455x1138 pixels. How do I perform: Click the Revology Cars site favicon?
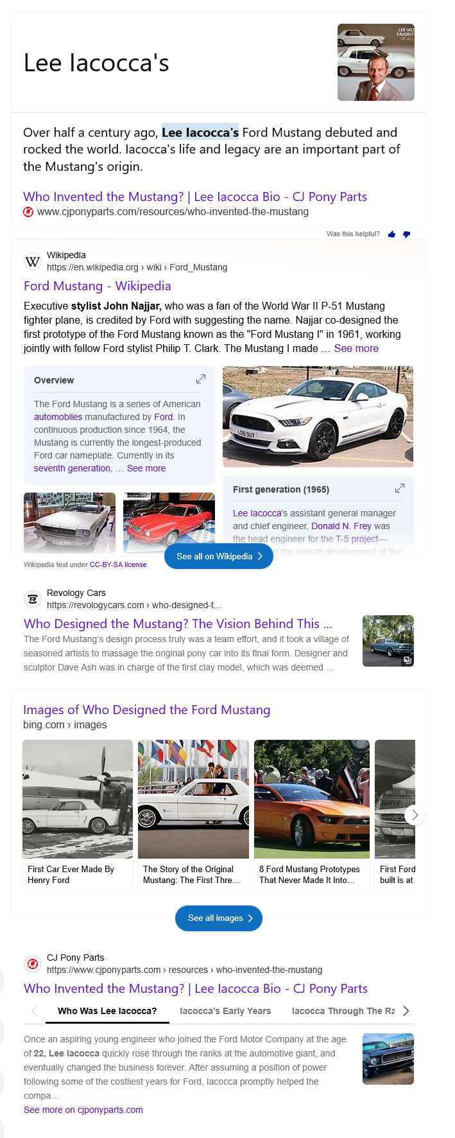pyautogui.click(x=32, y=599)
